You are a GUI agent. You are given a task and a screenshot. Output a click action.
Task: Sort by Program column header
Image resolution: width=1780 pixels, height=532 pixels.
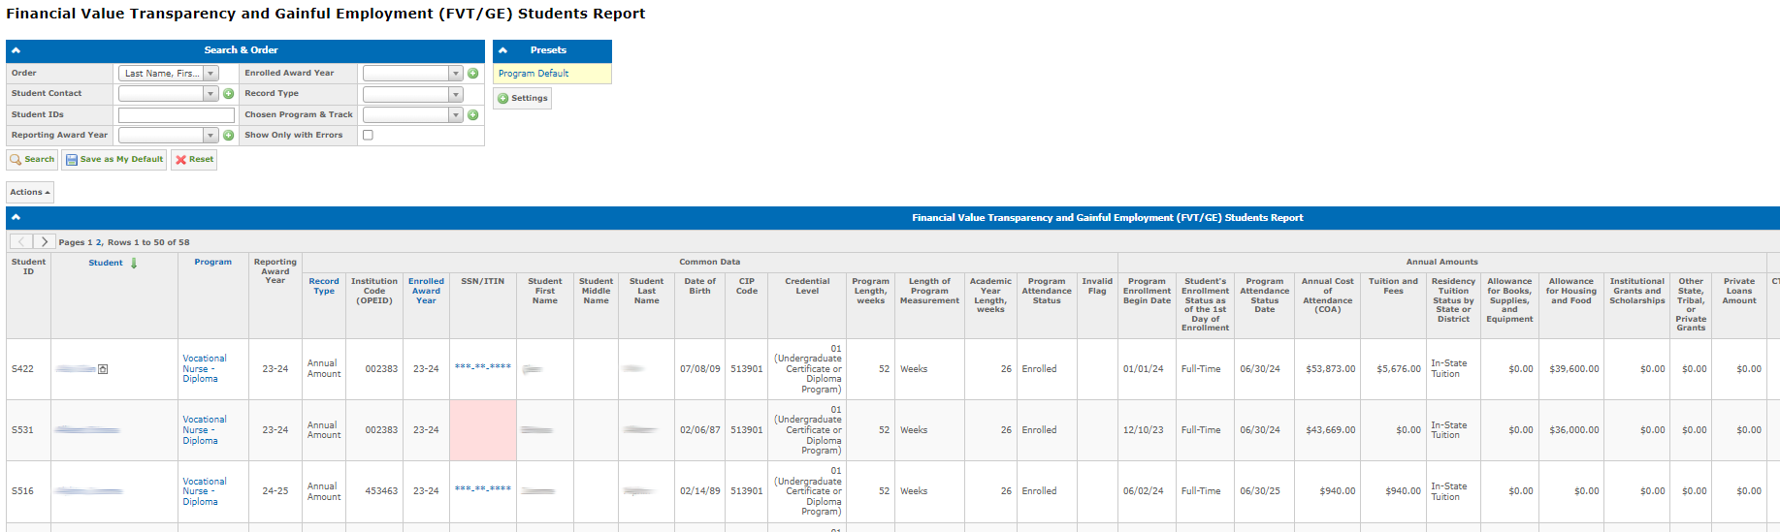click(x=213, y=263)
